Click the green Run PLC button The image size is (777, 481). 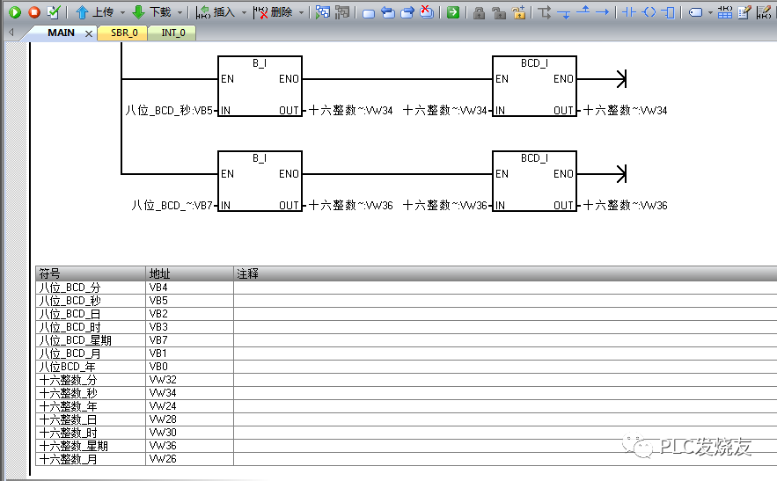[x=15, y=12]
